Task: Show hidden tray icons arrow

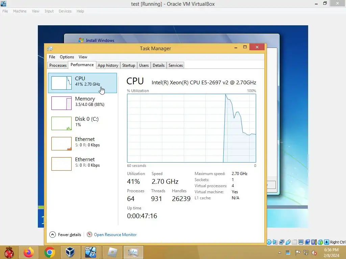Action: coord(279,253)
